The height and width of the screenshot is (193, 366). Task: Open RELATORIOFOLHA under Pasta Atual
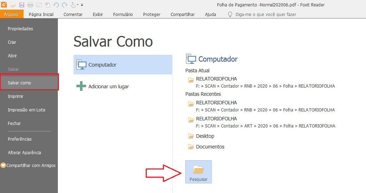[x=216, y=79]
